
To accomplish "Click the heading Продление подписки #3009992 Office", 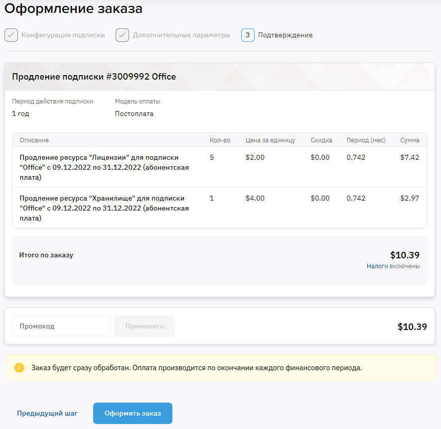I will 94,77.
